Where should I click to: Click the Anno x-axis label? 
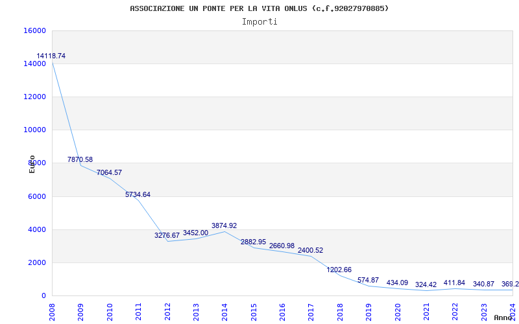pyautogui.click(x=503, y=318)
